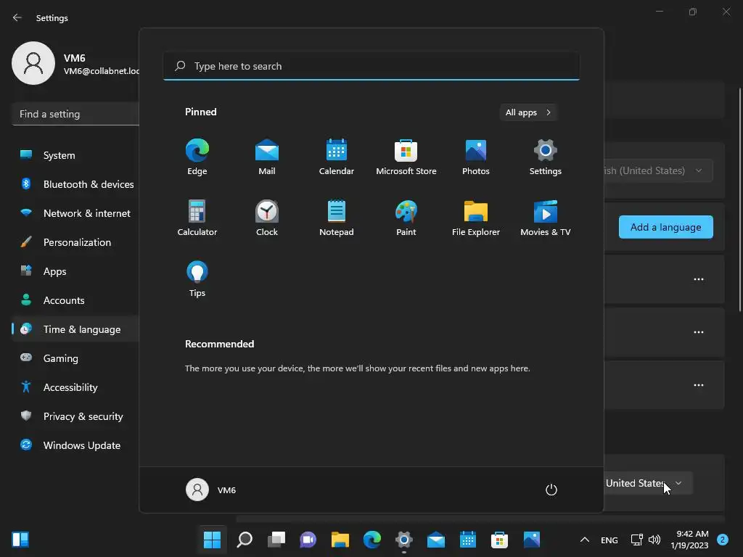Open Microsoft Store from the taskbar

point(499,540)
